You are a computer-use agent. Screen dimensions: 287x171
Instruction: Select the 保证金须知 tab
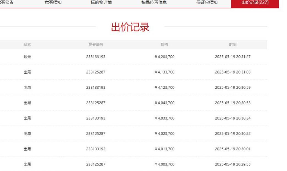[207, 2]
